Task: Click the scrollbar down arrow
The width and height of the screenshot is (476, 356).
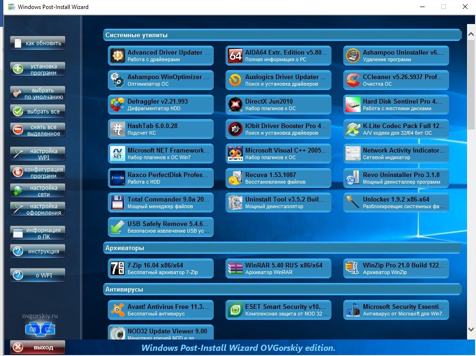Action: 471,329
